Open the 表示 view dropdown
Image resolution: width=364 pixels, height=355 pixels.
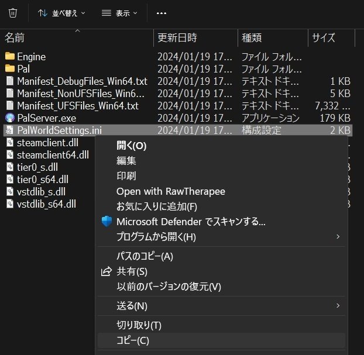point(119,13)
